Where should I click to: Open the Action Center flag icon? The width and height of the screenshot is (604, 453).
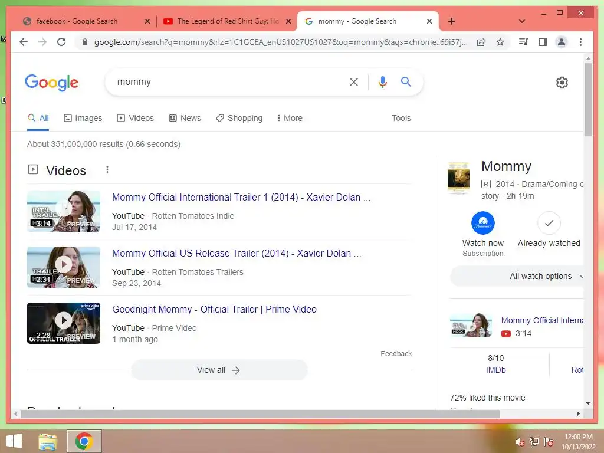click(x=549, y=442)
